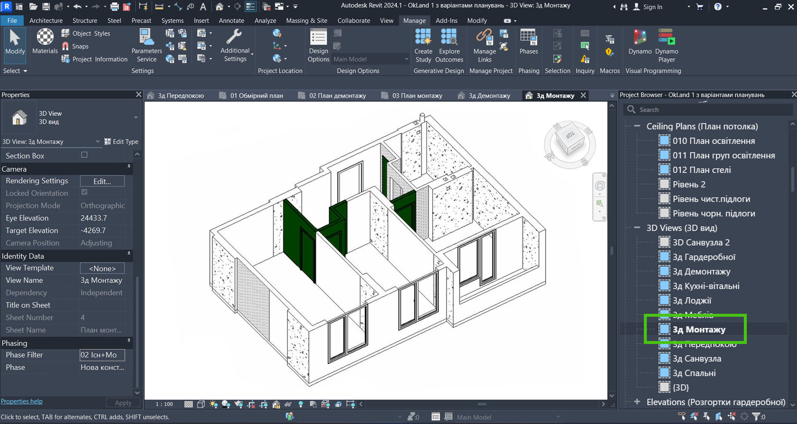Open Manage Links dialog
Image resolution: width=797 pixels, height=424 pixels.
click(484, 45)
